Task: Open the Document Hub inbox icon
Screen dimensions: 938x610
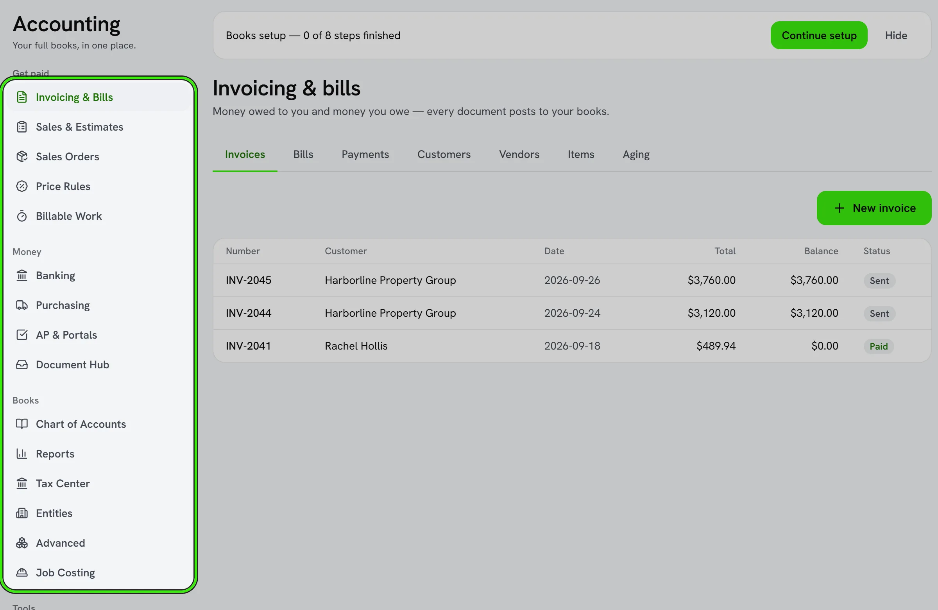Action: pyautogui.click(x=22, y=365)
